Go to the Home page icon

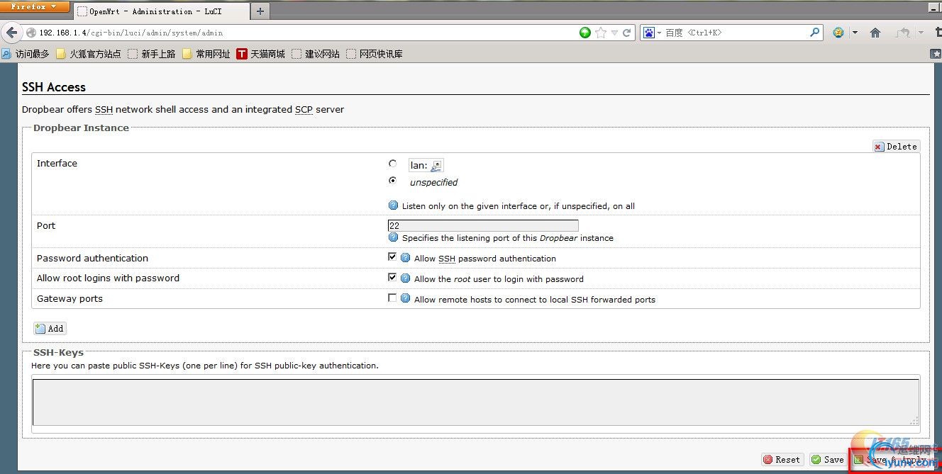[875, 33]
